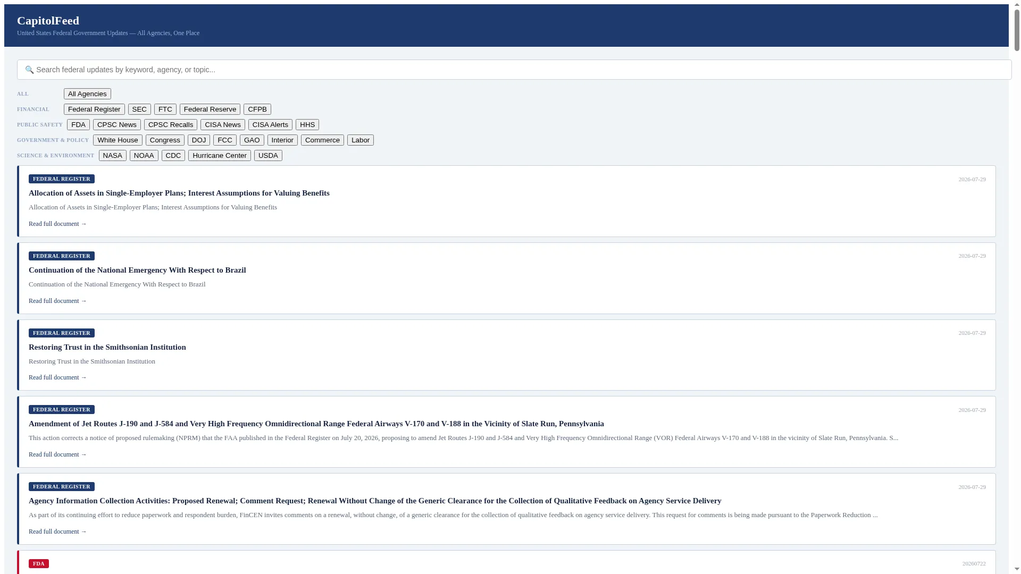Filter by White House

pyautogui.click(x=118, y=140)
